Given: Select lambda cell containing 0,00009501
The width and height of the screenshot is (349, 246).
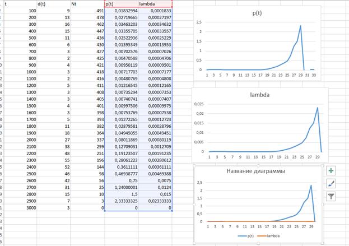Looking at the screenshot, I should click(x=155, y=65).
